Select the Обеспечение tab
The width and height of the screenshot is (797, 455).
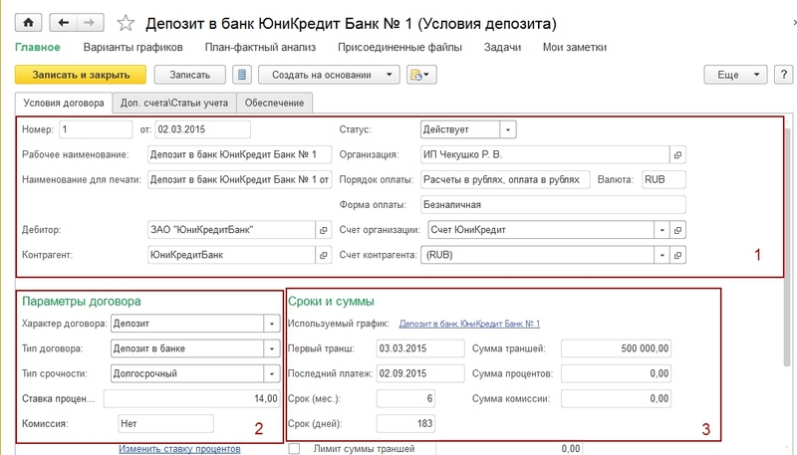coord(275,103)
